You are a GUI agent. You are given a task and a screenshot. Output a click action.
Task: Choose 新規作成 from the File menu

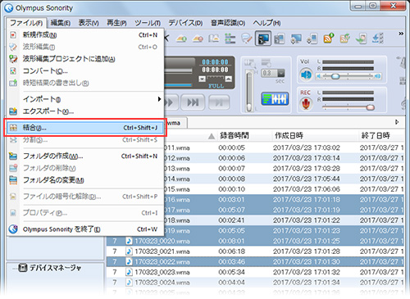[x=84, y=35]
